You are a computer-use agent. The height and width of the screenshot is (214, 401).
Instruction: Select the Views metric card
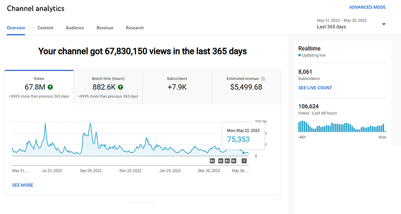tap(39, 87)
